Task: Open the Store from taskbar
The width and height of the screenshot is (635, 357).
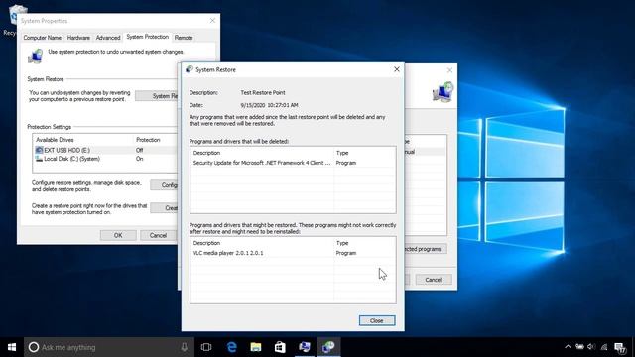Action: point(280,347)
